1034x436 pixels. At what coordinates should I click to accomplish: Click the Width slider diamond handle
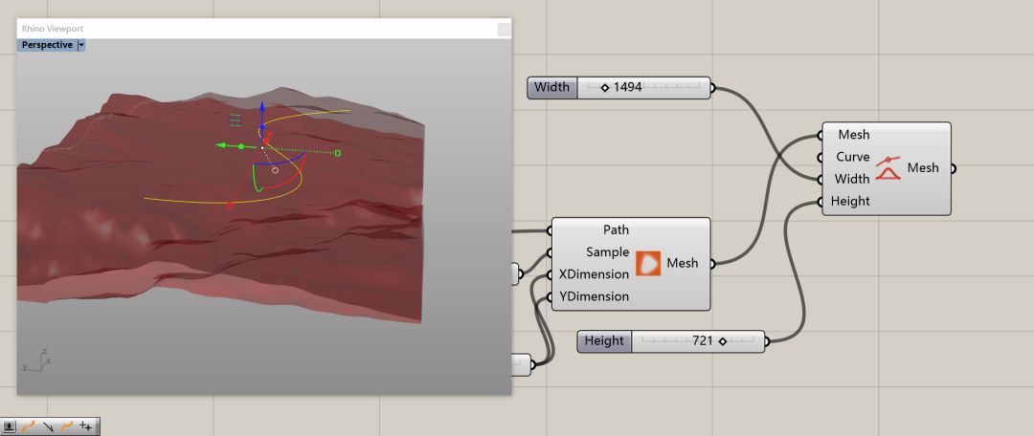(605, 88)
